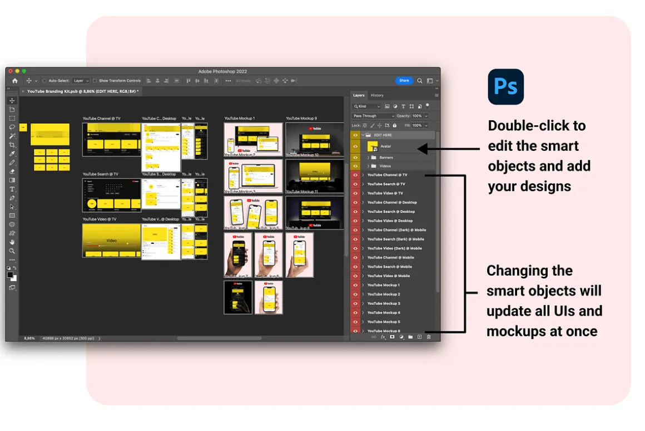Expand the YouTube Search @ TV group
645x431 pixels.
[x=363, y=184]
